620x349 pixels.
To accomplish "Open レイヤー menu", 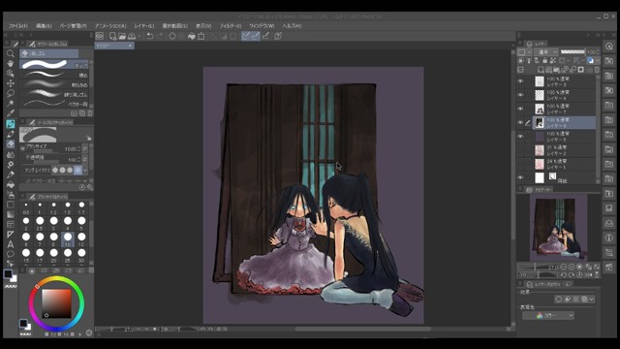I will tap(144, 26).
